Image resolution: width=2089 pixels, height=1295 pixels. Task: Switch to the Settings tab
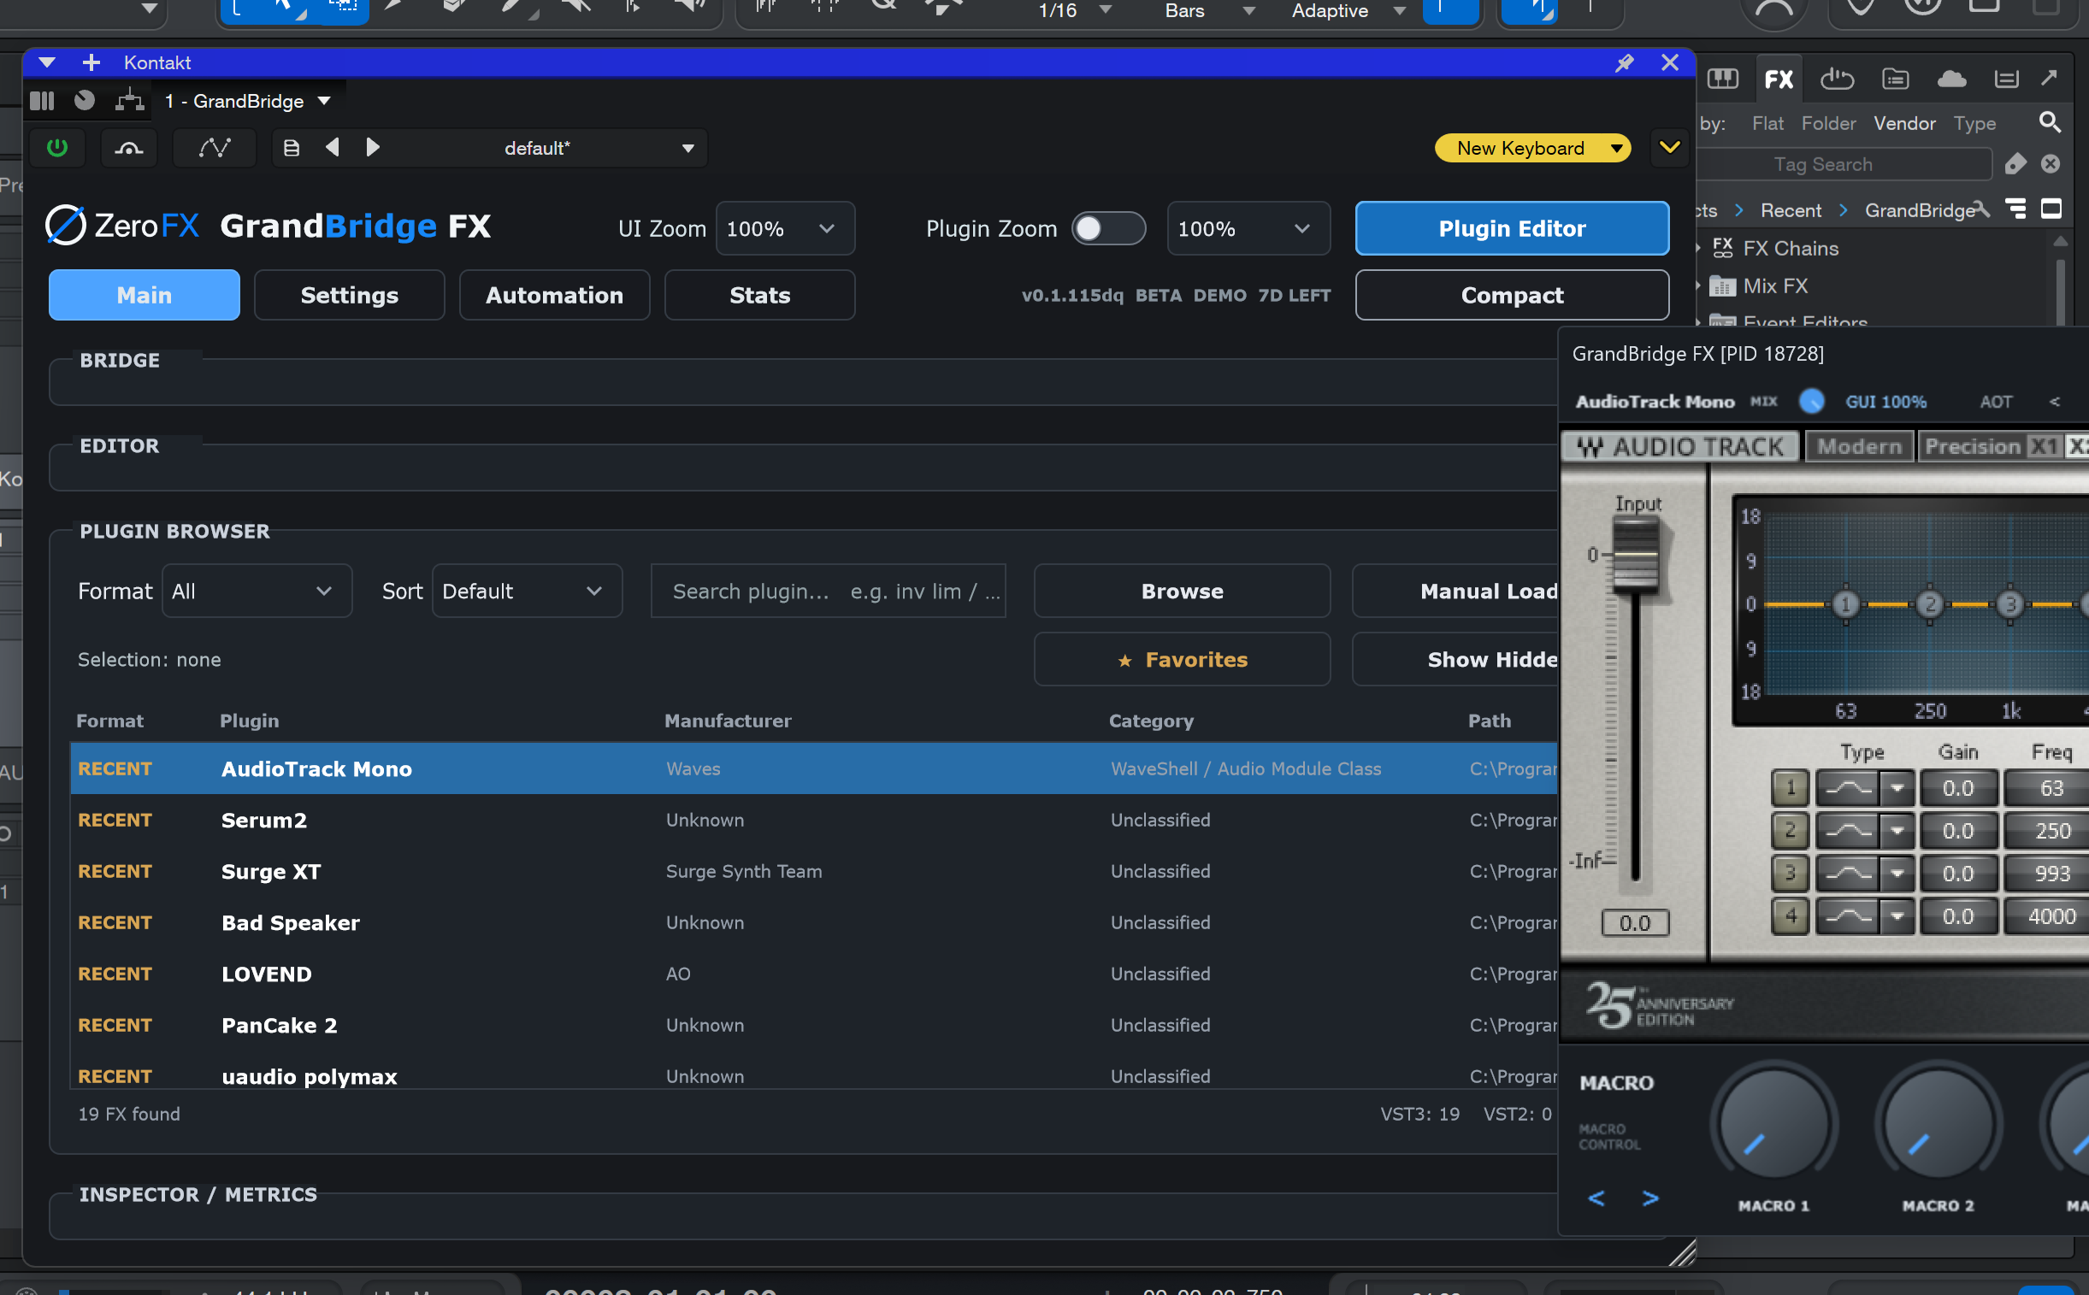pyautogui.click(x=349, y=296)
